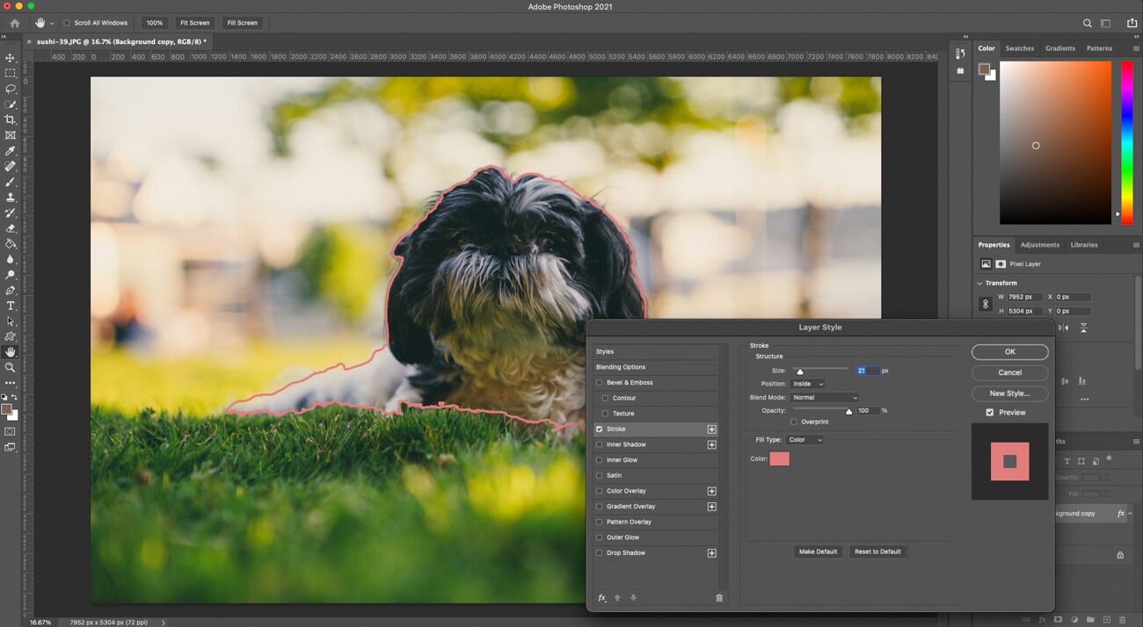The image size is (1143, 627).
Task: Click the Size value input field
Action: [869, 370]
